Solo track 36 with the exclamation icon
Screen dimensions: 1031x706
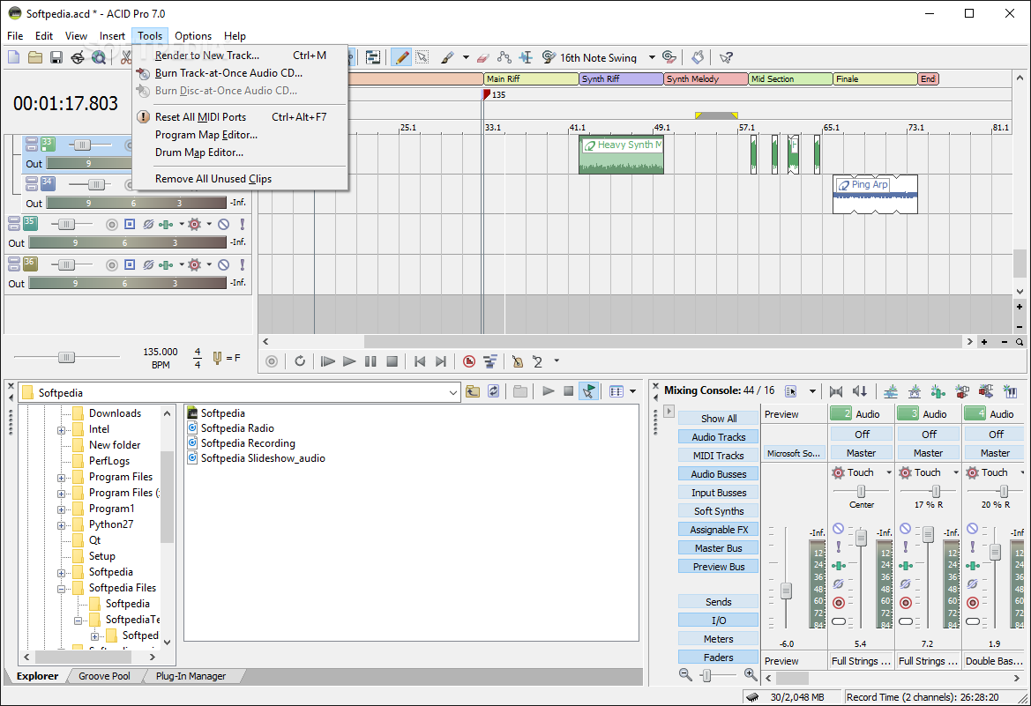pos(242,265)
